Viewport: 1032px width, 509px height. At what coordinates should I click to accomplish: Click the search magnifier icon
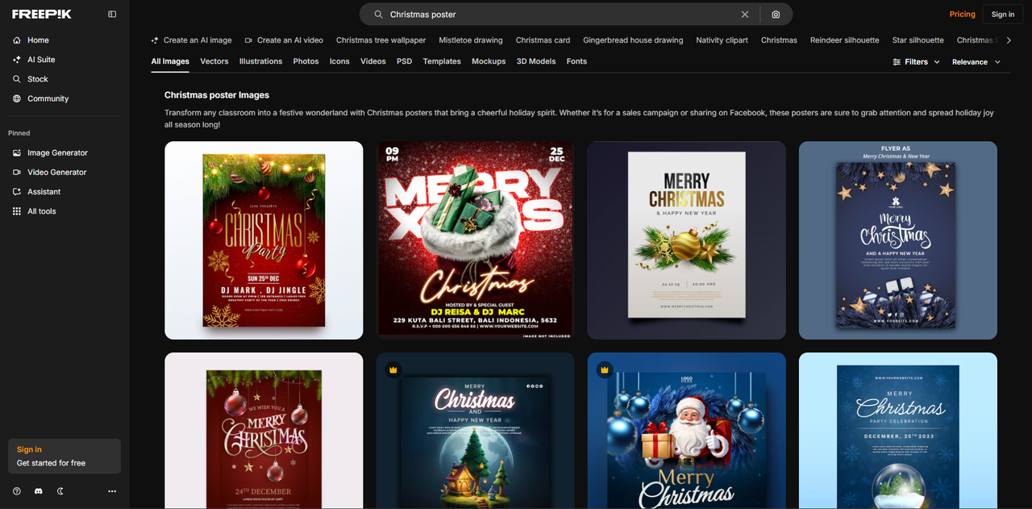pyautogui.click(x=378, y=15)
